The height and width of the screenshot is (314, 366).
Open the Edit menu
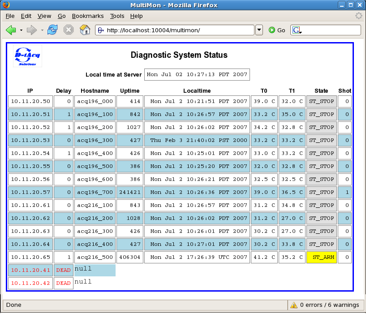point(26,16)
